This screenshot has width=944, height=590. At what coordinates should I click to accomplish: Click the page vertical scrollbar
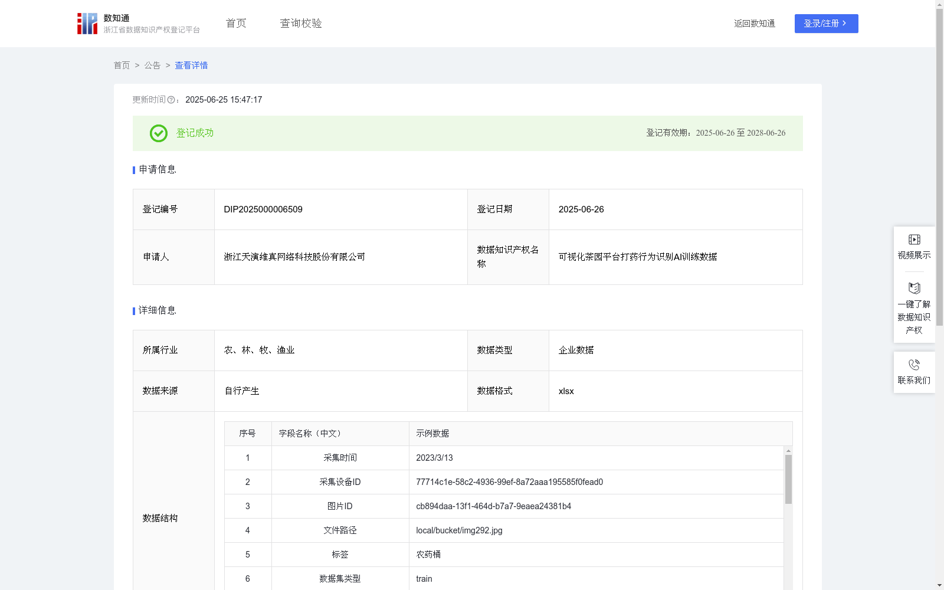[939, 167]
